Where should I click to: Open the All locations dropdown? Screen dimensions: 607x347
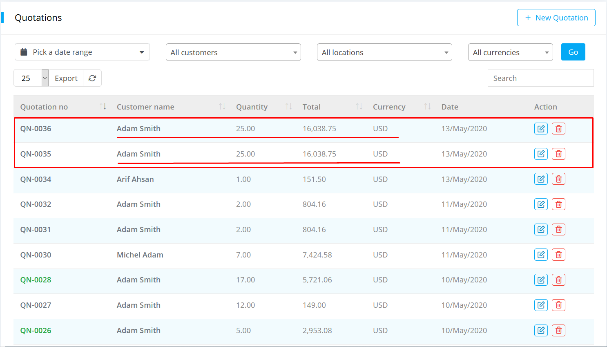384,52
